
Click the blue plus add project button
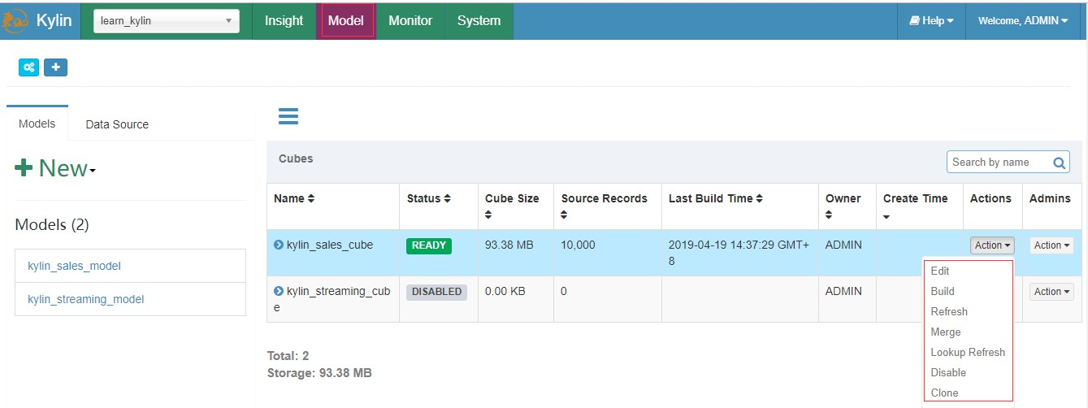[x=55, y=67]
